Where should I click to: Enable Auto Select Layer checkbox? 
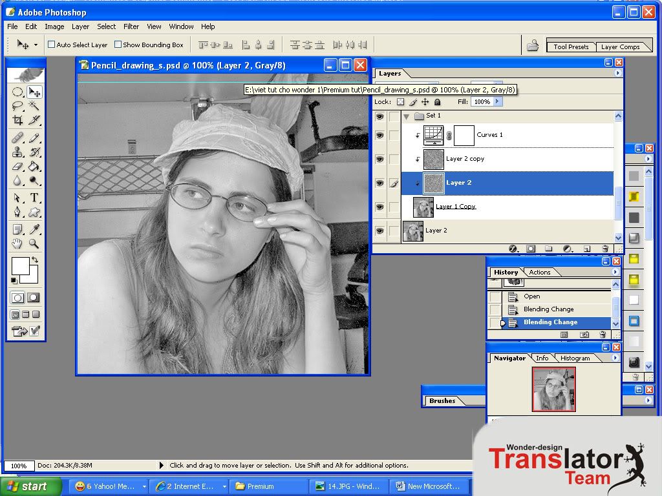click(52, 45)
